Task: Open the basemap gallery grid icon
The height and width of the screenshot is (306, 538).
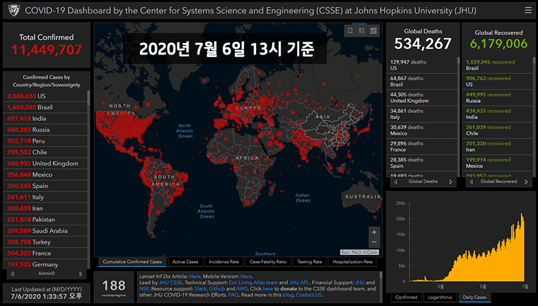Action: coord(373,31)
